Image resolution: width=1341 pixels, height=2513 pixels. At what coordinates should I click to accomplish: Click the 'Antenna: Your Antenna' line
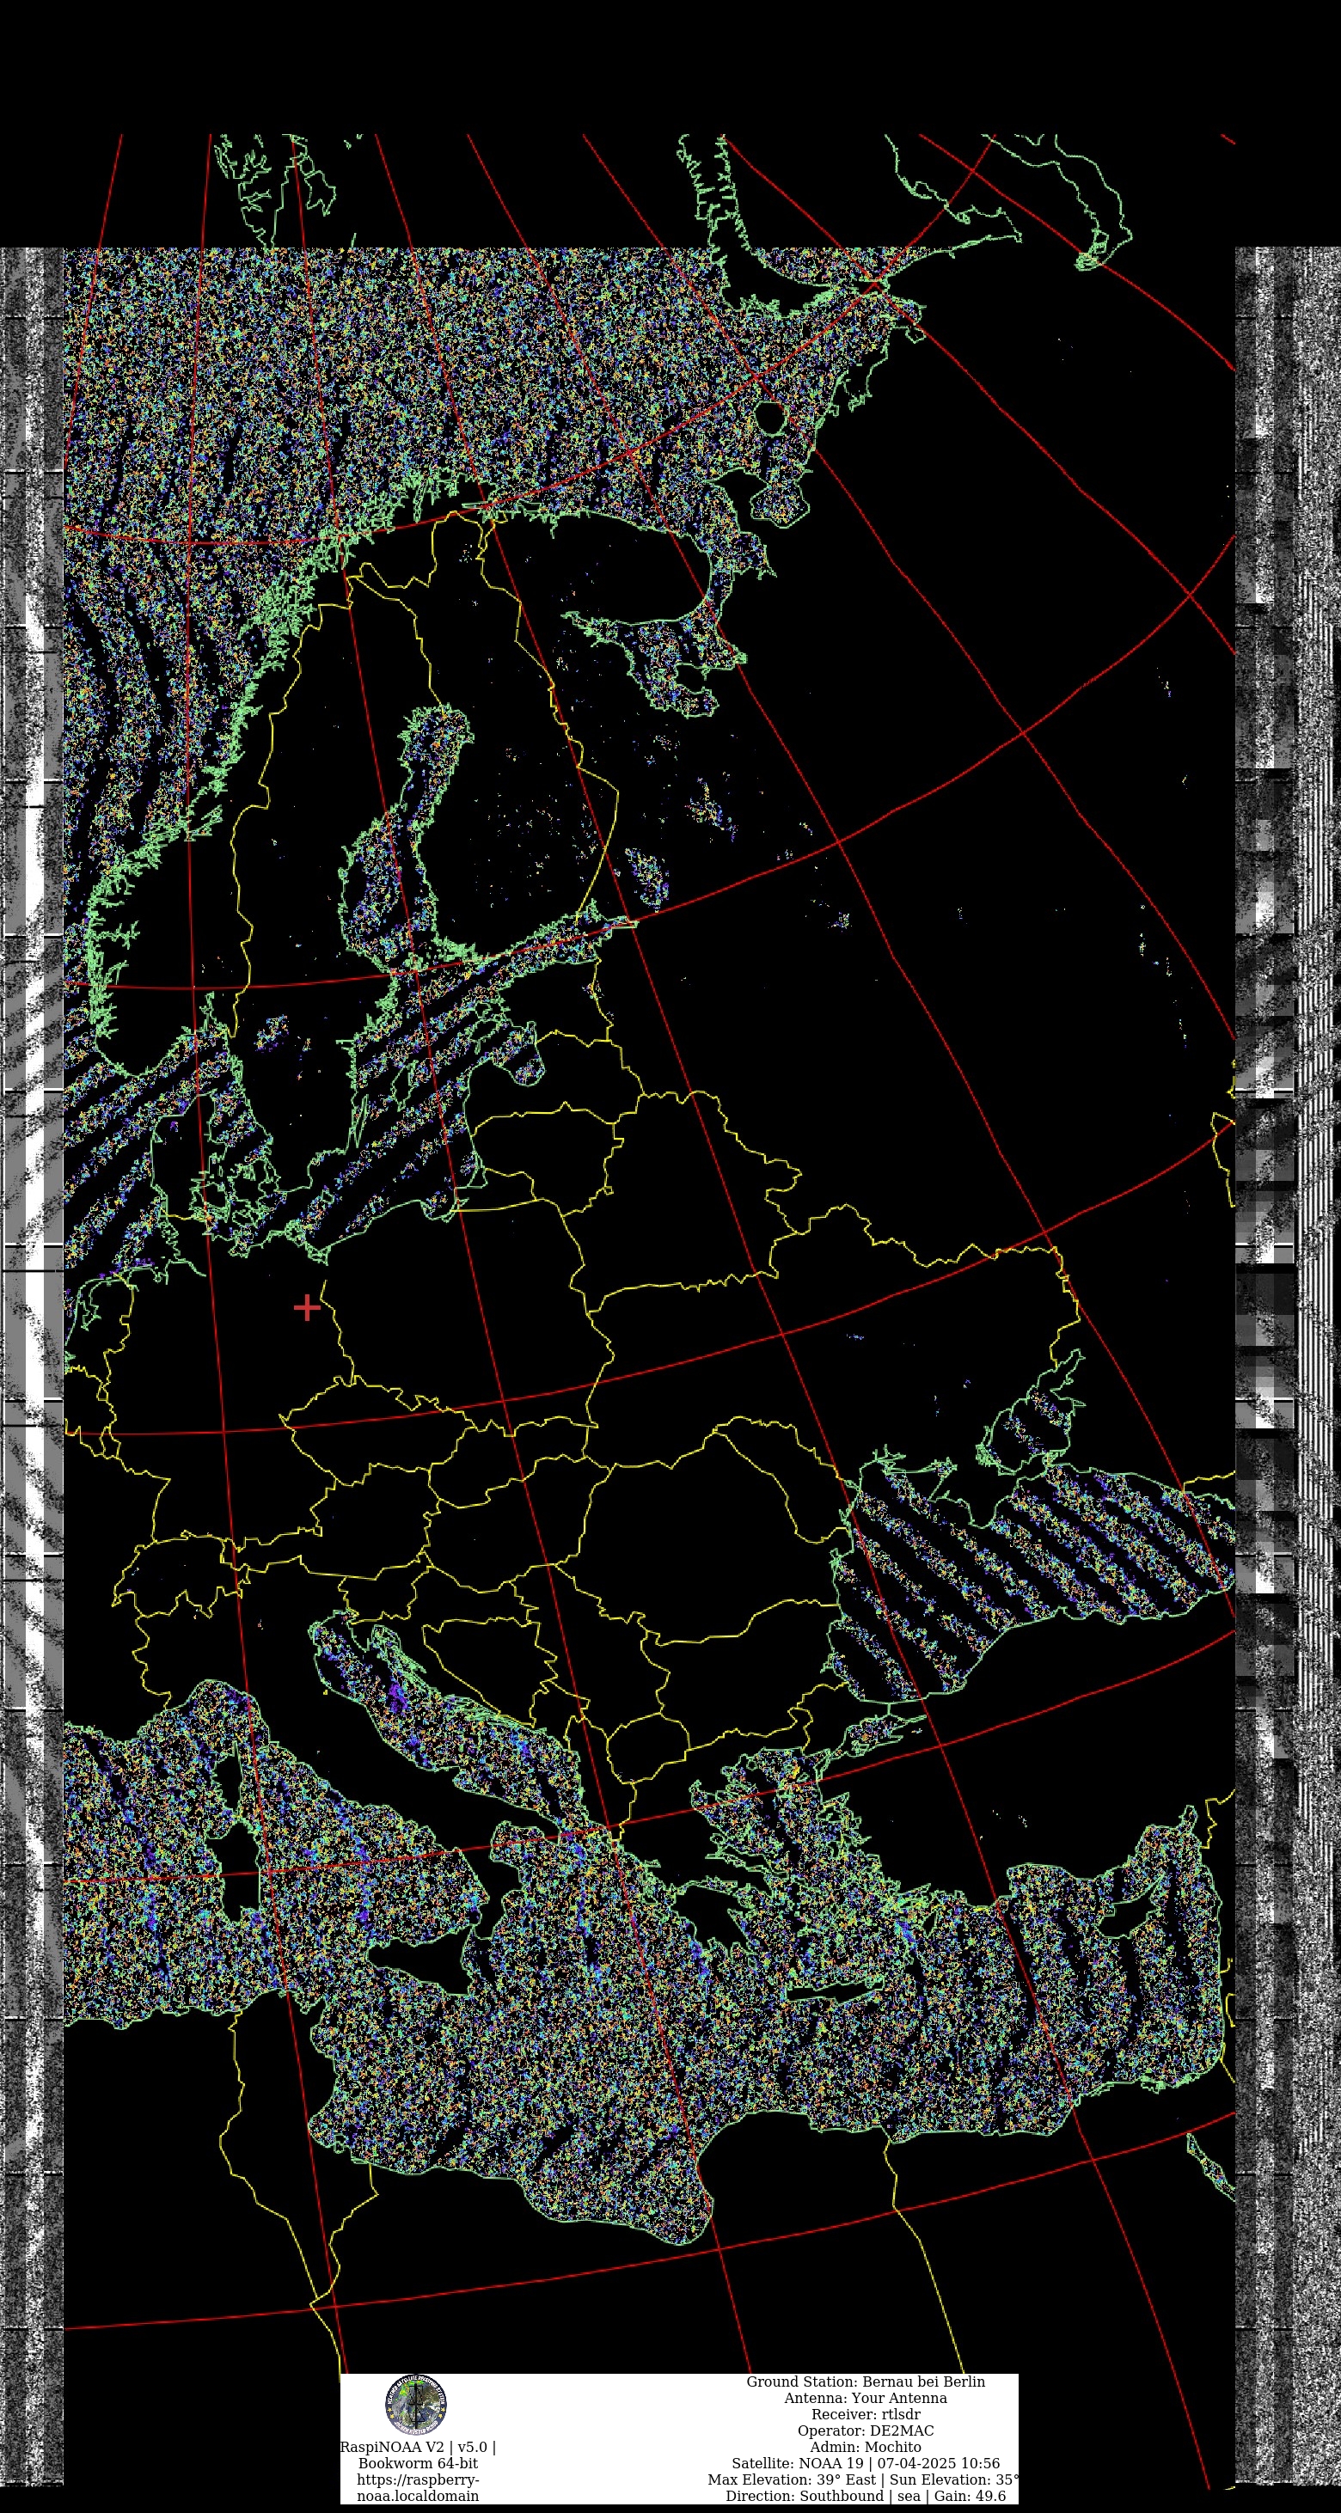coord(866,2398)
